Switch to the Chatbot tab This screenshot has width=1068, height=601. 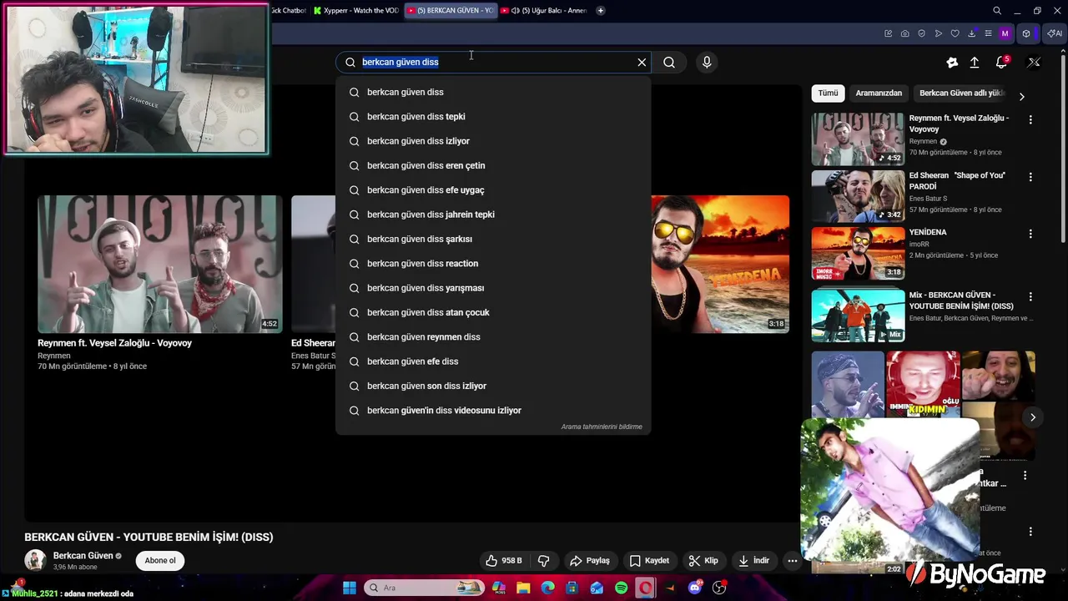[289, 11]
